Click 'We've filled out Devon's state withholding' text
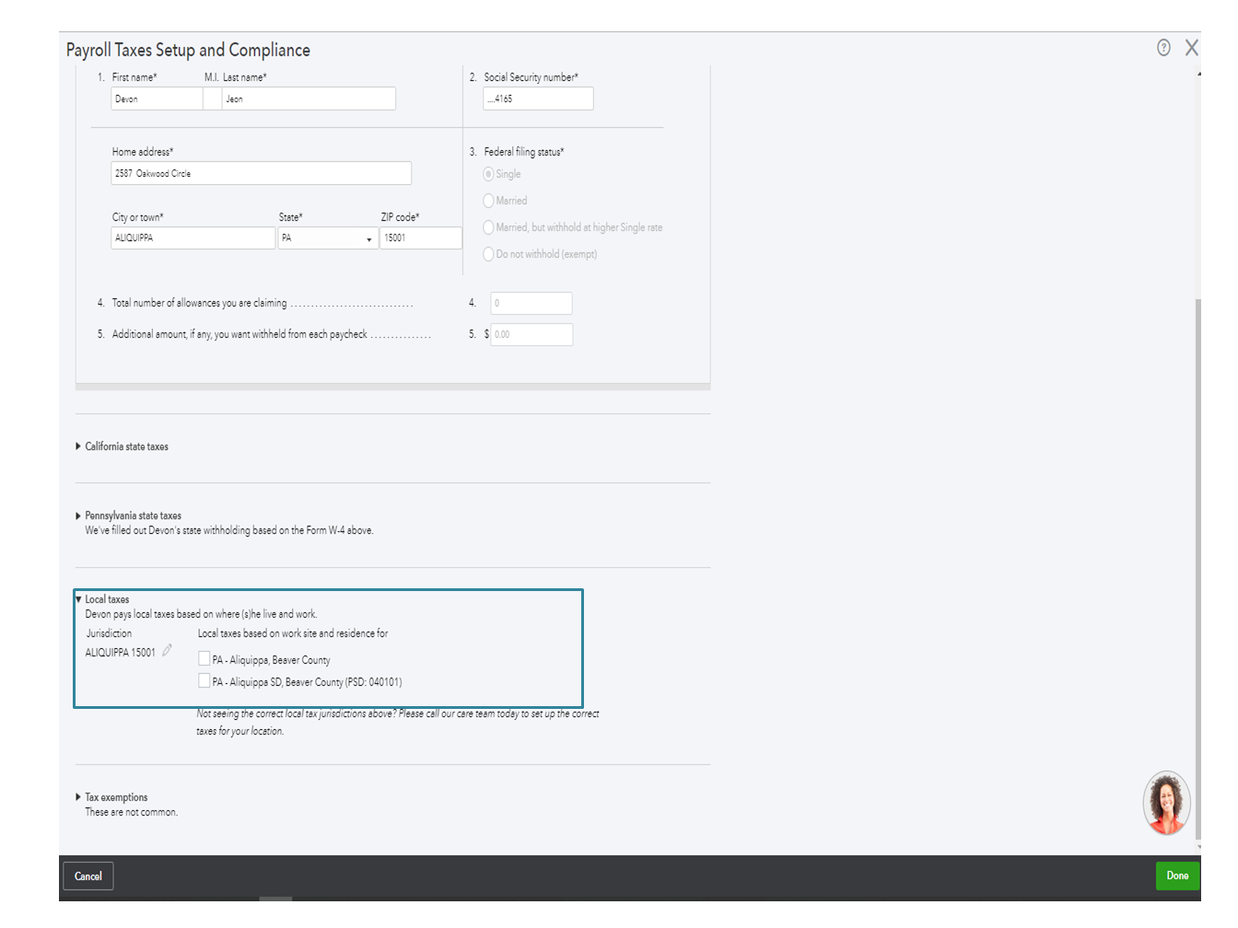The image size is (1238, 928). (x=229, y=530)
